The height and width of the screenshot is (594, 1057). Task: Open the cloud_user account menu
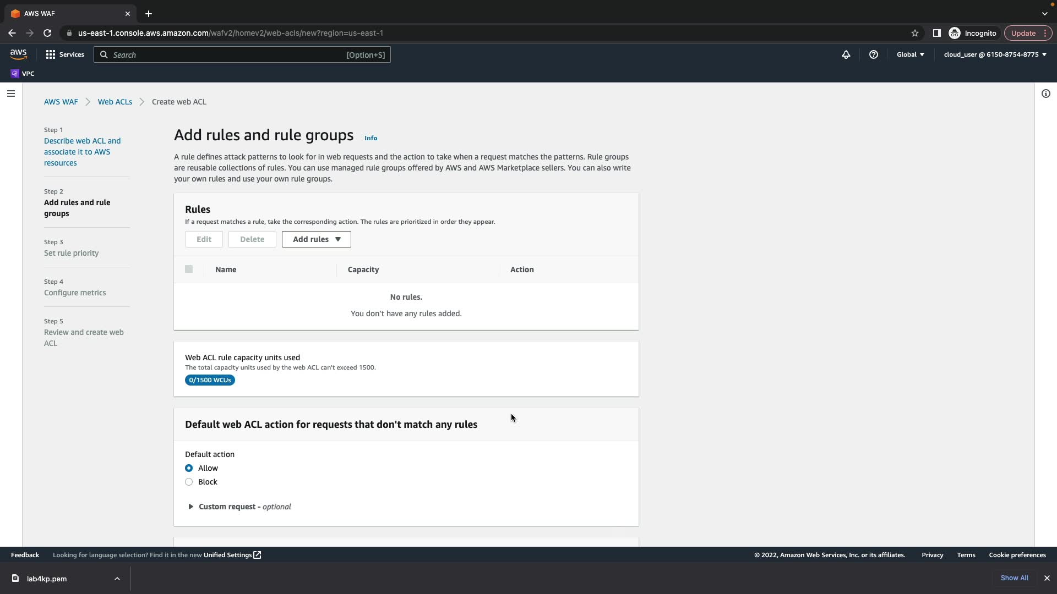[994, 54]
